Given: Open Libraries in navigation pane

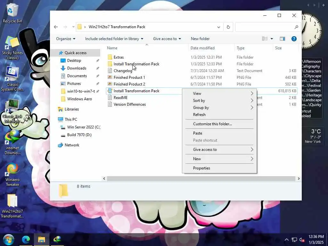Looking at the screenshot, I should 71,109.
